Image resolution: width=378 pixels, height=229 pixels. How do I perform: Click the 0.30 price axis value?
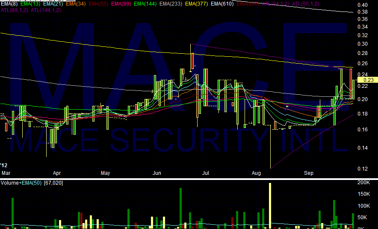(x=363, y=44)
